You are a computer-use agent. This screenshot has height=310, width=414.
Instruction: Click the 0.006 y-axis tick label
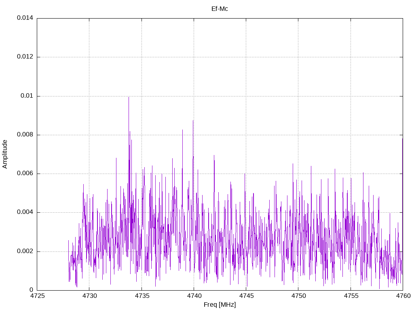(x=25, y=174)
